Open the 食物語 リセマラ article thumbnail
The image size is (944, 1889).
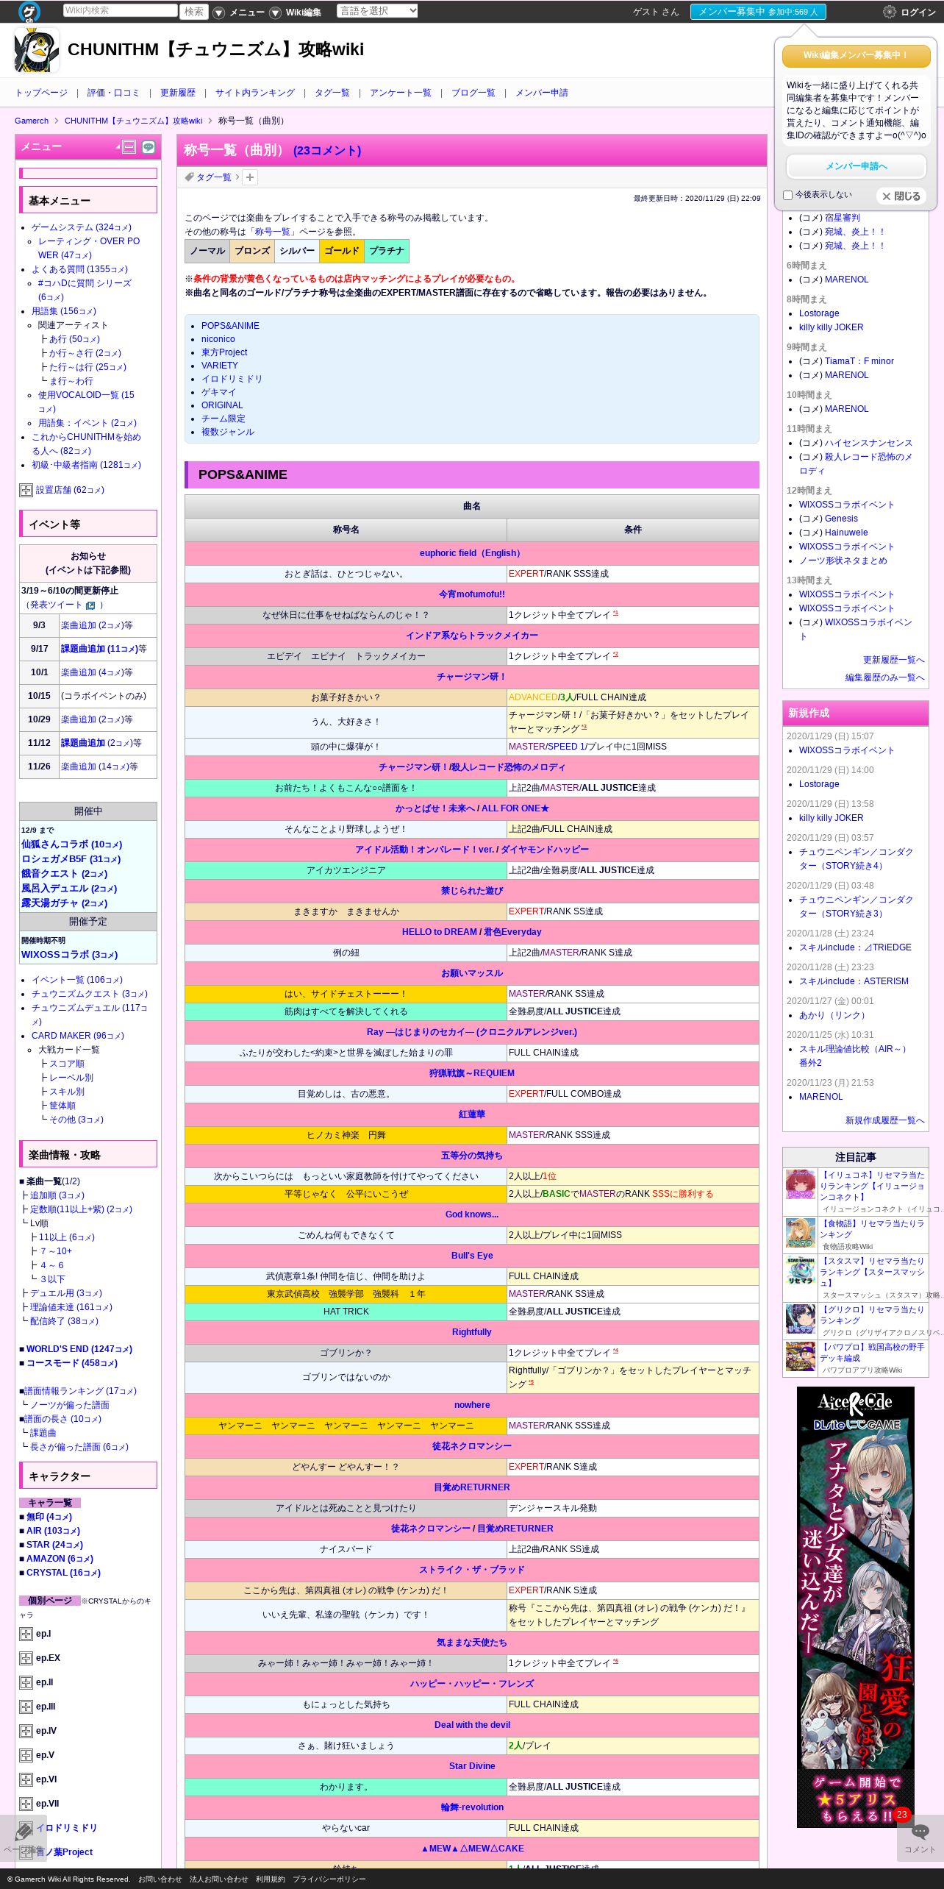pyautogui.click(x=801, y=1233)
